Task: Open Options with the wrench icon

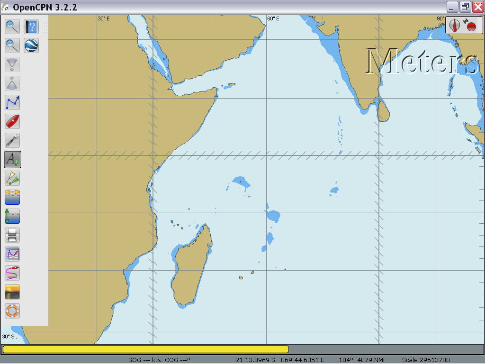Action: [x=12, y=140]
